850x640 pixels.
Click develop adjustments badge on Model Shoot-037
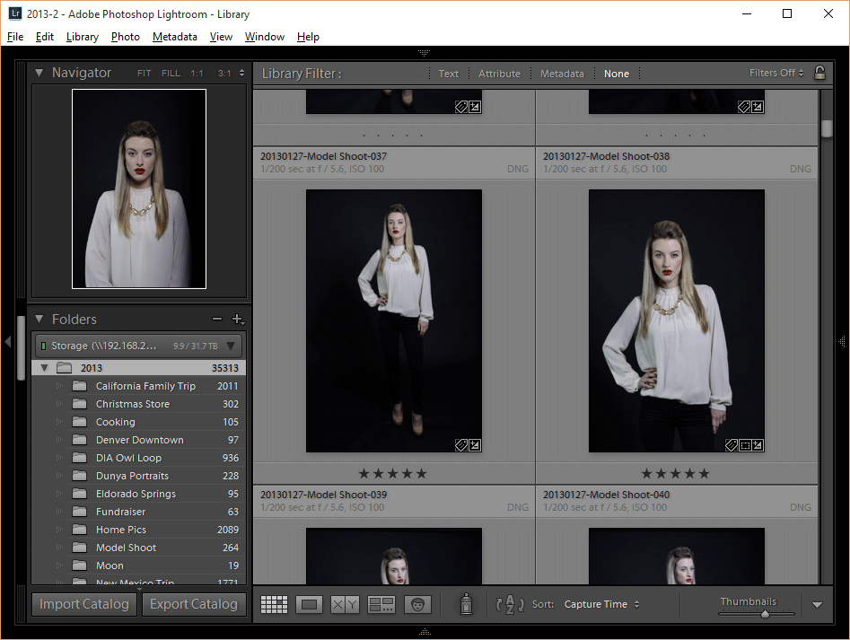click(x=474, y=445)
